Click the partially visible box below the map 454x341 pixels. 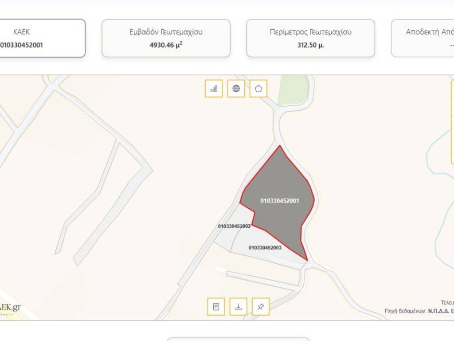point(238,339)
